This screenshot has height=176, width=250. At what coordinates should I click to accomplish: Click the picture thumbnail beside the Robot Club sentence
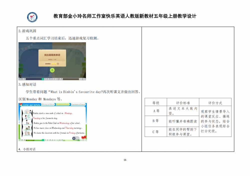click(27, 122)
